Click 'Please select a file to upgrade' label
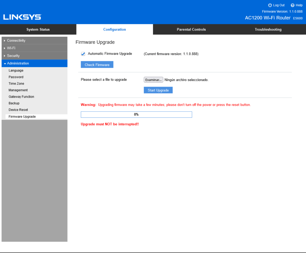The image size is (306, 253). tap(104, 79)
